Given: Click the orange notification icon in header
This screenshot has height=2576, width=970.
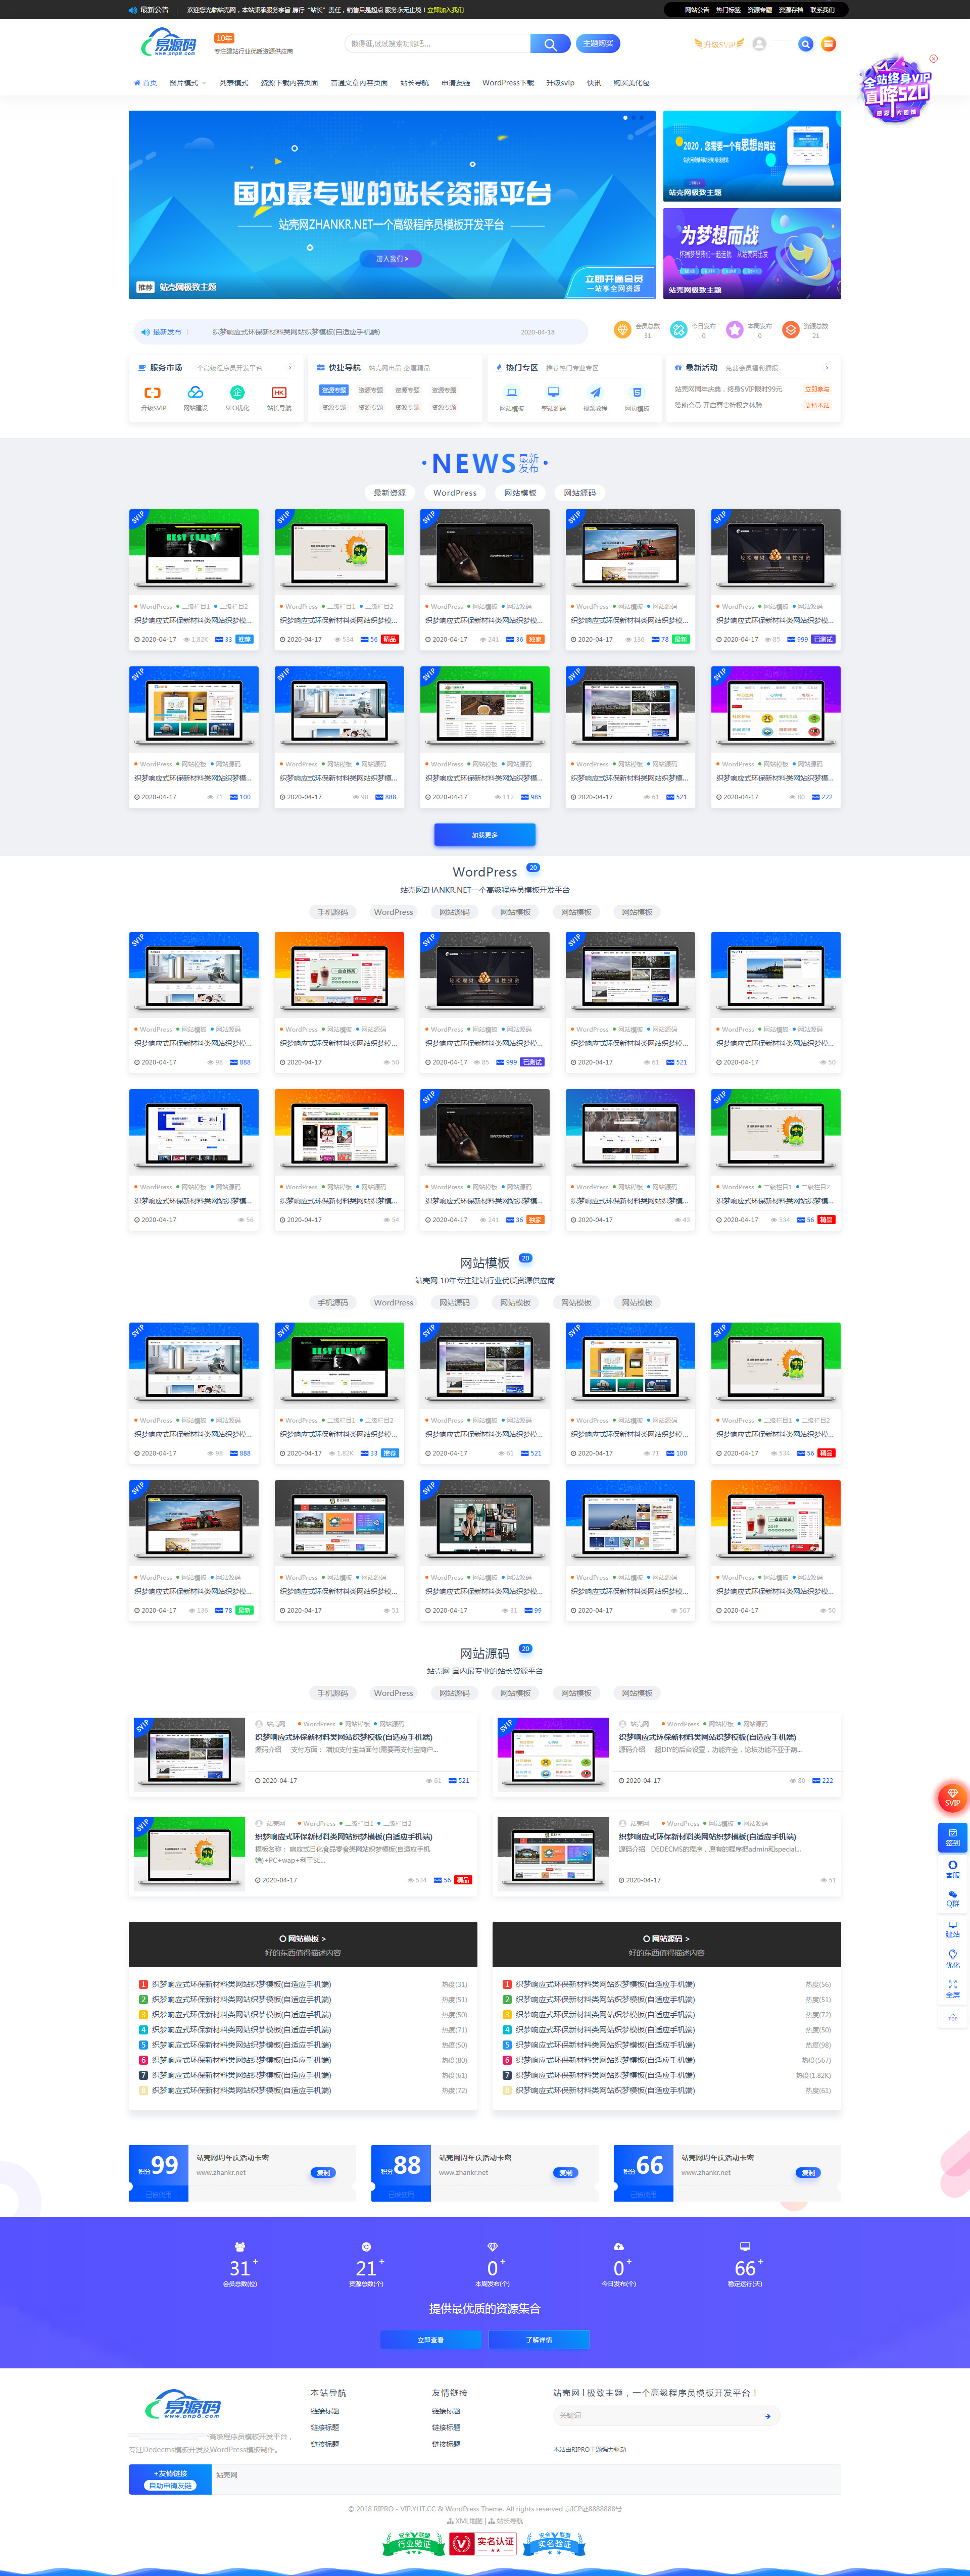Looking at the screenshot, I should 828,44.
